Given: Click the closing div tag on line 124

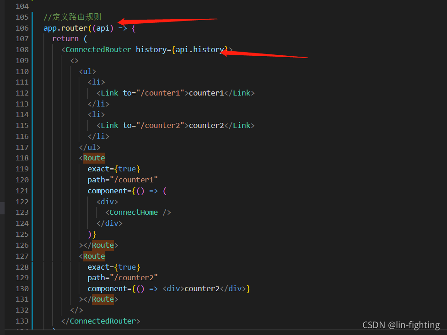Looking at the screenshot, I should tap(109, 223).
